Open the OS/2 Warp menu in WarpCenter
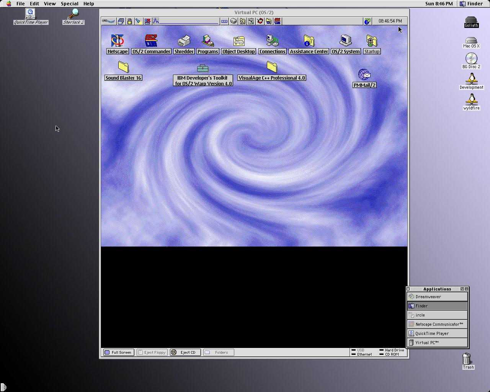This screenshot has width=490, height=392. click(109, 21)
